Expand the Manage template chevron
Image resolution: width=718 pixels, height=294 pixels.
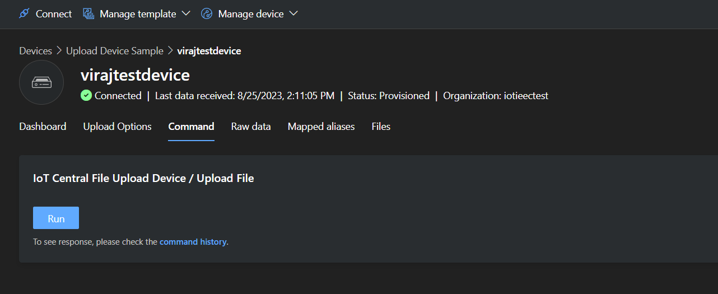coord(187,13)
